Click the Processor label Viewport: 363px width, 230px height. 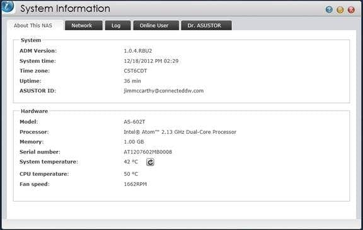click(x=34, y=132)
